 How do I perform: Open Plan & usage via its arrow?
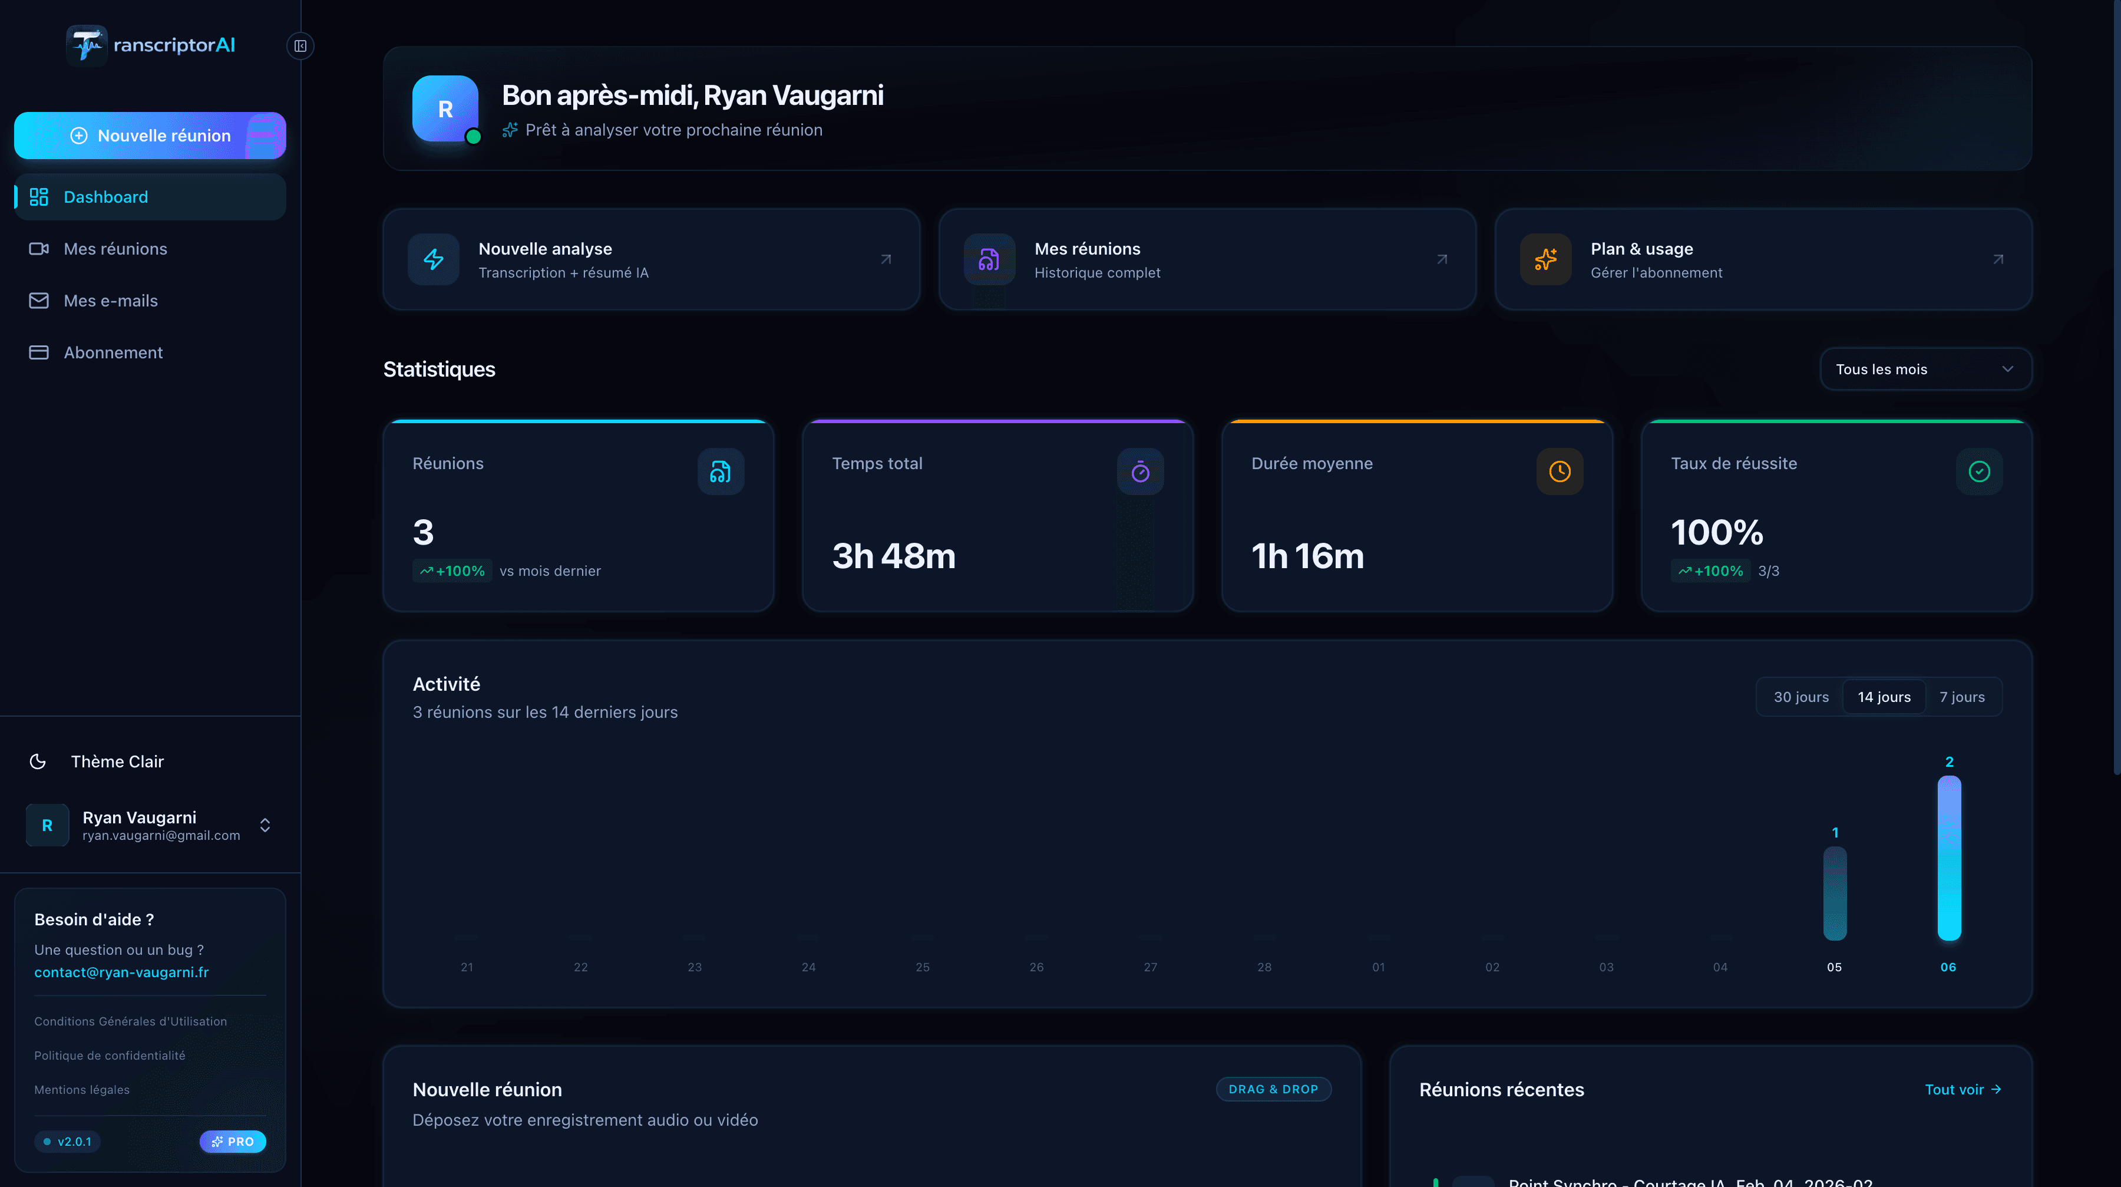tap(1999, 259)
